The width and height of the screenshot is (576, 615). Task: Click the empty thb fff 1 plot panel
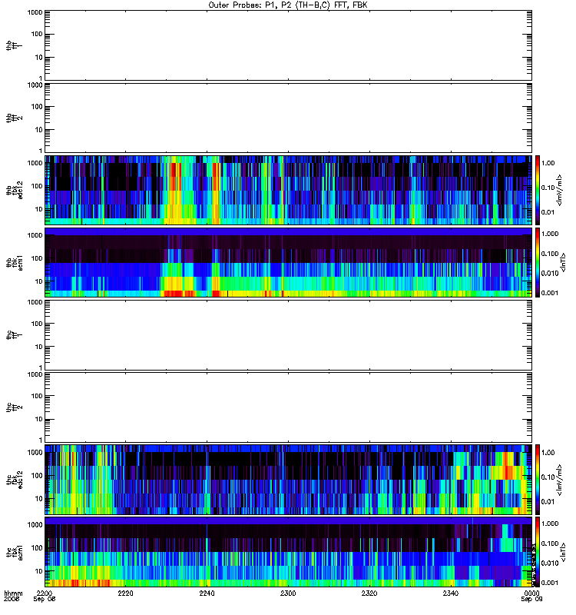click(289, 45)
